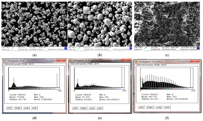Click 'Count: 786432' in Fe histogram
The height and width of the screenshot is (121, 203).
83,95
